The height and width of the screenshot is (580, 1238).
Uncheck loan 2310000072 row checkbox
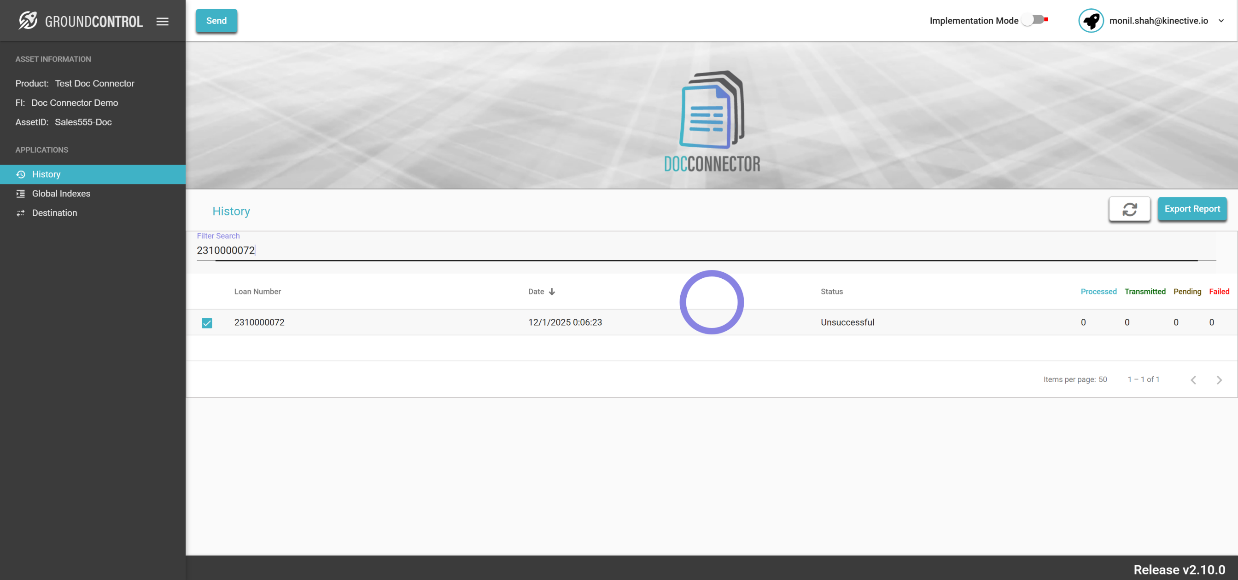(x=207, y=322)
